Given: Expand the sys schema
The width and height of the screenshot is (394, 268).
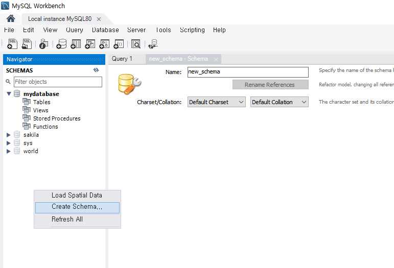Looking at the screenshot, I should [x=9, y=143].
